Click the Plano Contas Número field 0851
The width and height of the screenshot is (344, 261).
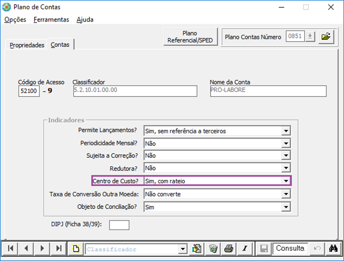pyautogui.click(x=295, y=36)
